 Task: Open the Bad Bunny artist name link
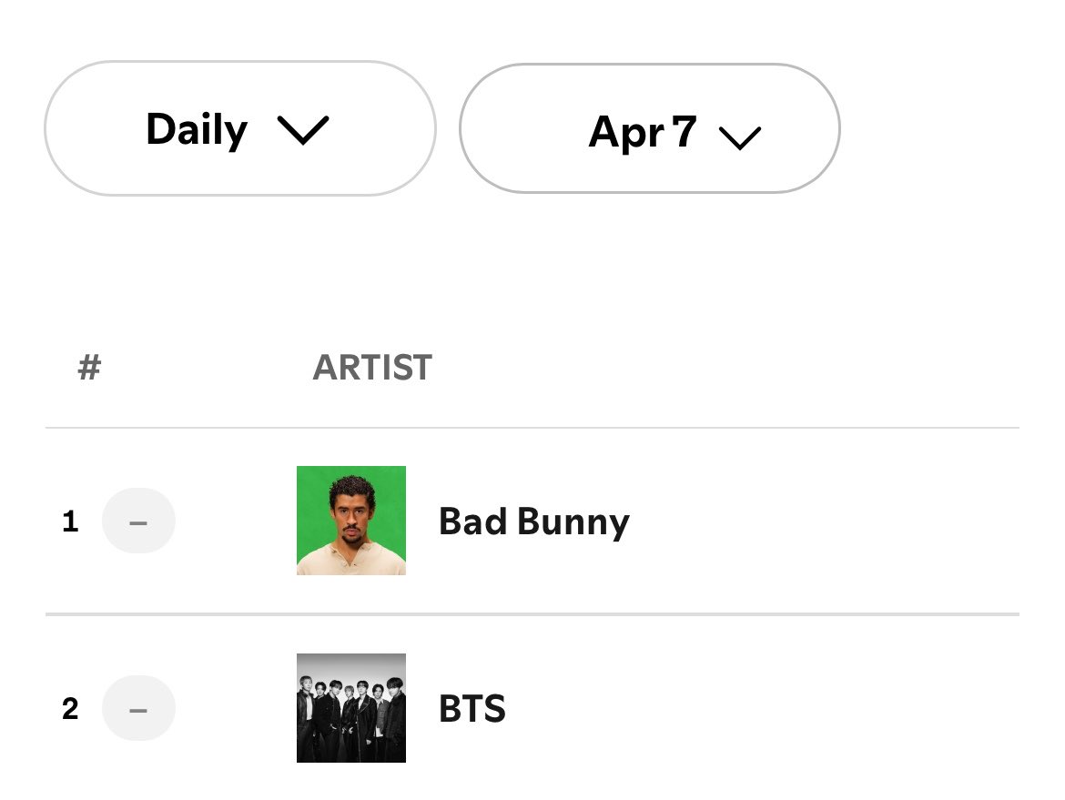tap(533, 522)
